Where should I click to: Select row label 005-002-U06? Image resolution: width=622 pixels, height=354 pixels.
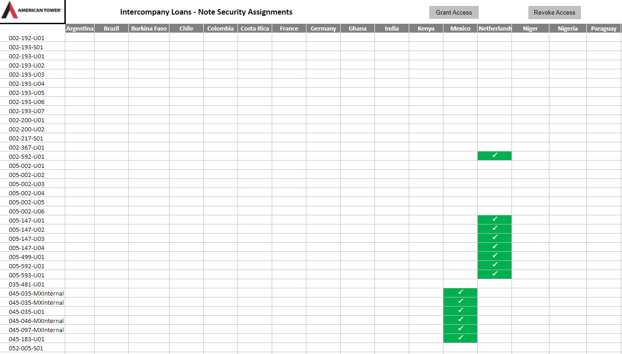click(x=26, y=211)
